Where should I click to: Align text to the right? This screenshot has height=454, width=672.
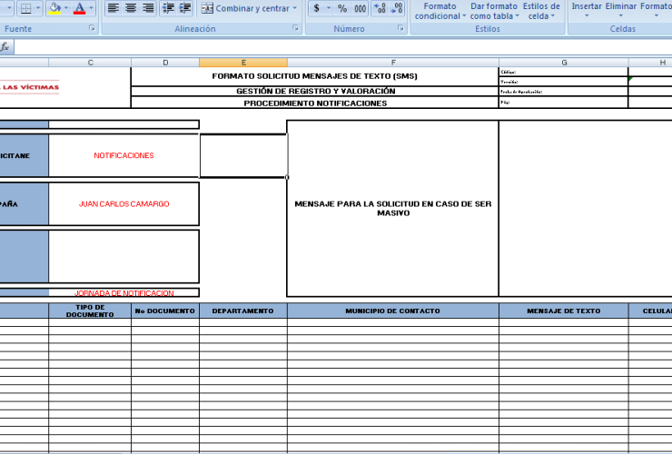(x=146, y=8)
